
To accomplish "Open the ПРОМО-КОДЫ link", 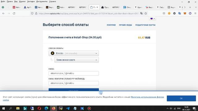I will 125,25.
